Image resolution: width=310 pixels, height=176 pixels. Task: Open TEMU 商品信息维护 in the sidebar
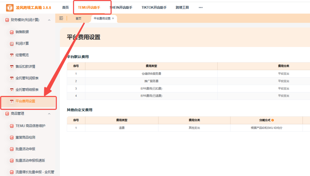[30, 126]
